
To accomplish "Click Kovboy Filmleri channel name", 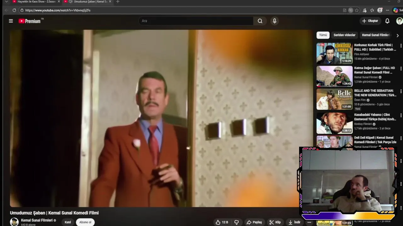I will (363, 124).
